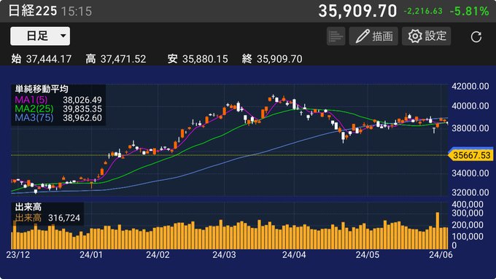Click the tallest volume bar near 24/06
This screenshot has height=279, width=496.
tap(438, 231)
